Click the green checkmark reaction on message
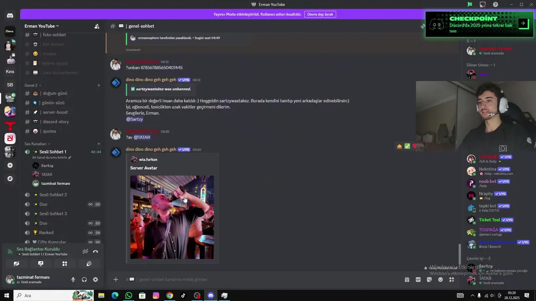This screenshot has width=536, height=301. coord(407,146)
